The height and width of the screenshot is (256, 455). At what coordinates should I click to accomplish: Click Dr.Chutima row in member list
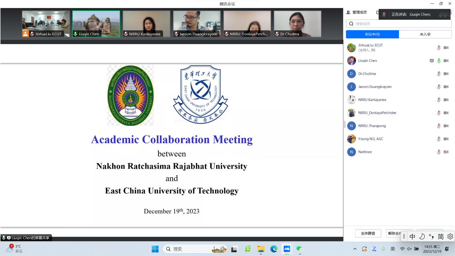[399, 74]
